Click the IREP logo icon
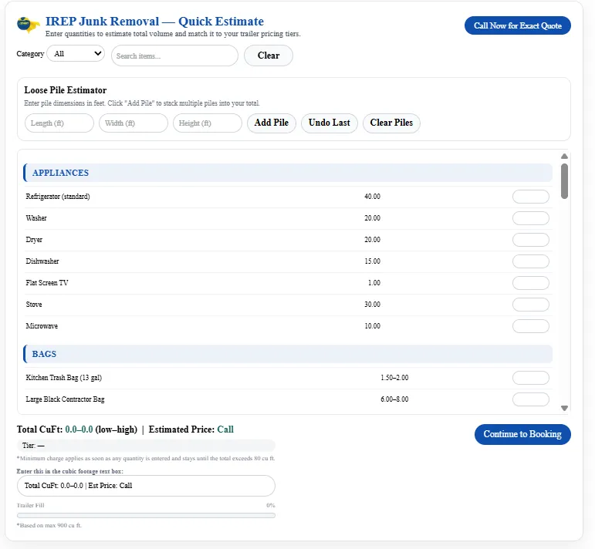This screenshot has height=549, width=595. tap(29, 25)
